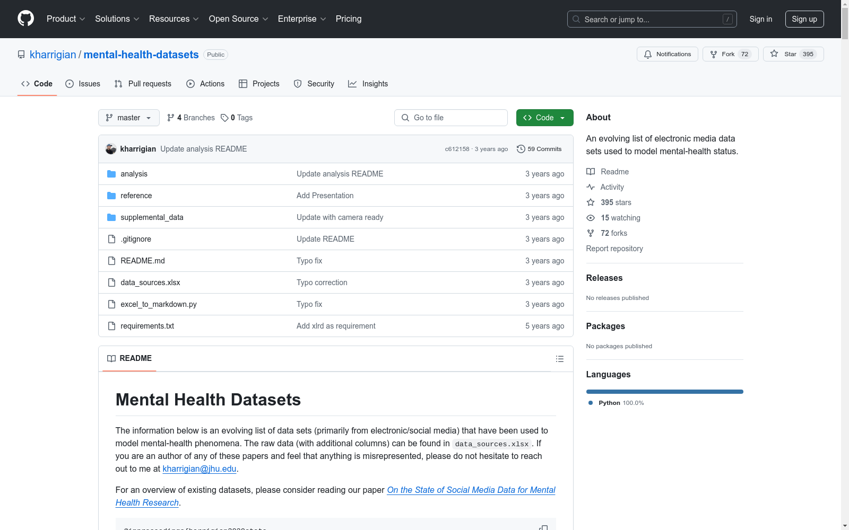The width and height of the screenshot is (849, 530).
Task: Click kharrigian's avatar image
Action: point(111,149)
